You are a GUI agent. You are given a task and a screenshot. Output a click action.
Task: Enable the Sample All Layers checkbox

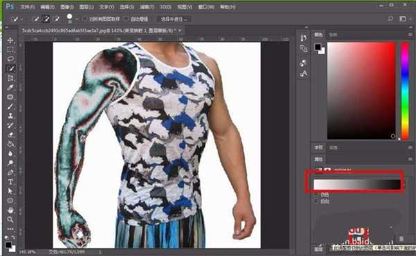tap(85, 19)
